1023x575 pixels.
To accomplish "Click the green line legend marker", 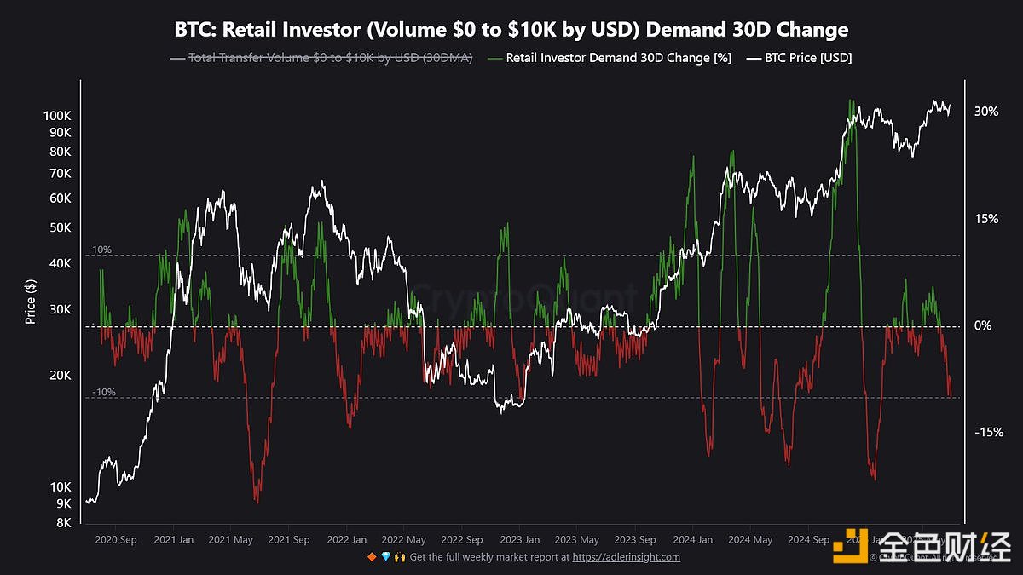I will click(x=493, y=58).
